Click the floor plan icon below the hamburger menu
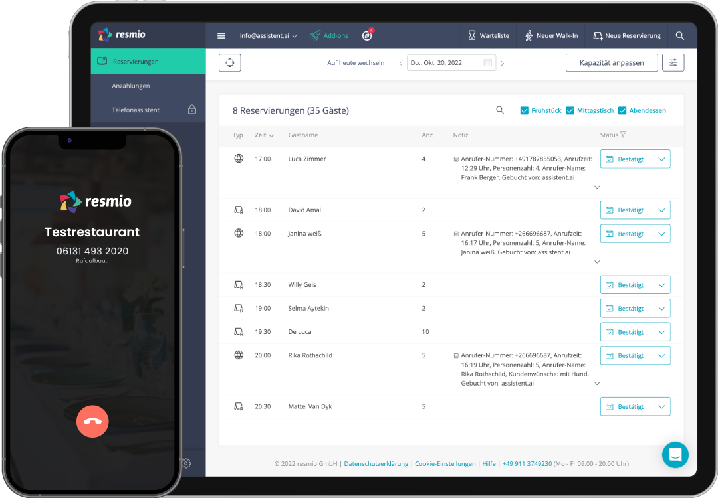The image size is (718, 498). (229, 62)
